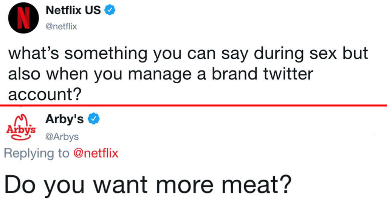
Task: Click the Arby's verified checkmark badge
Action: tap(94, 119)
